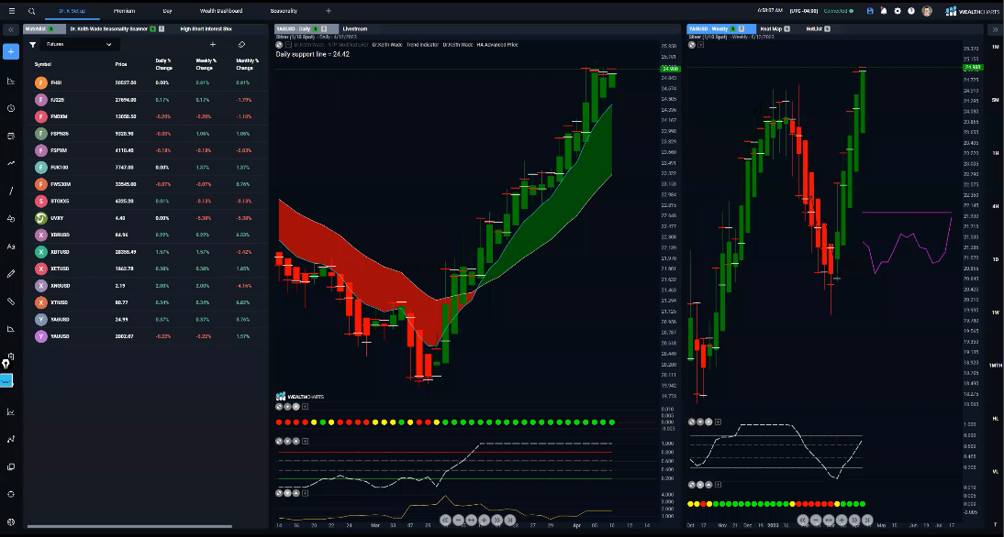Toggle visibility of daily chart indicators
Viewport: 1004px width, 537px height.
coord(279,45)
